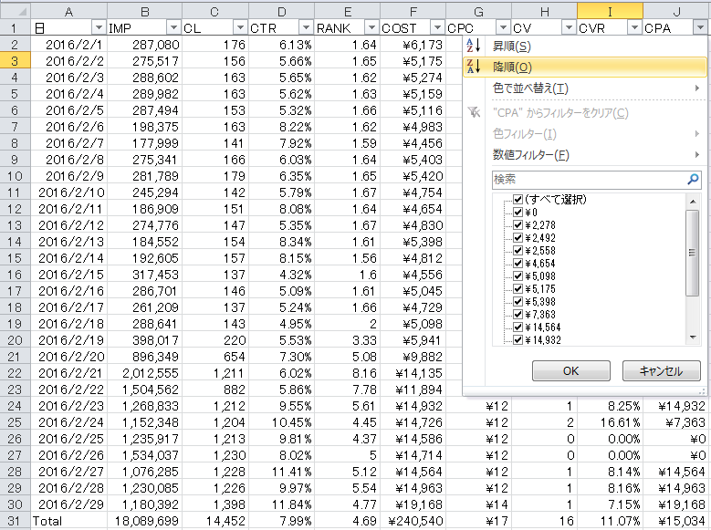Open the IMP column filter dropdown
Image resolution: width=711 pixels, height=530 pixels.
click(173, 28)
